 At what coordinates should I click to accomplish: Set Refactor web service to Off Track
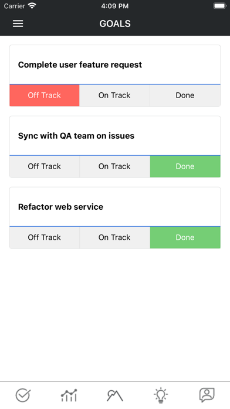click(x=44, y=237)
